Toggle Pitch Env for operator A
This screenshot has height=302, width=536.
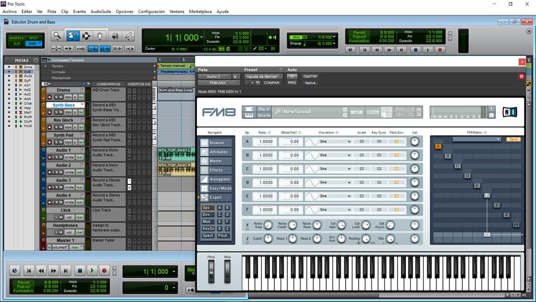(396, 141)
